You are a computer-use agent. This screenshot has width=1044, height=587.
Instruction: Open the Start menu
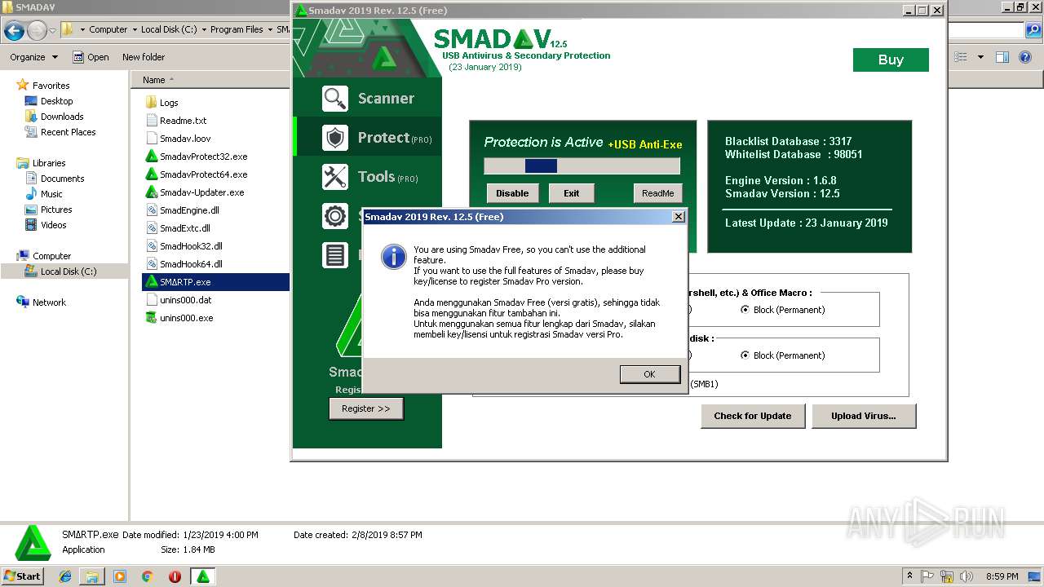22,576
